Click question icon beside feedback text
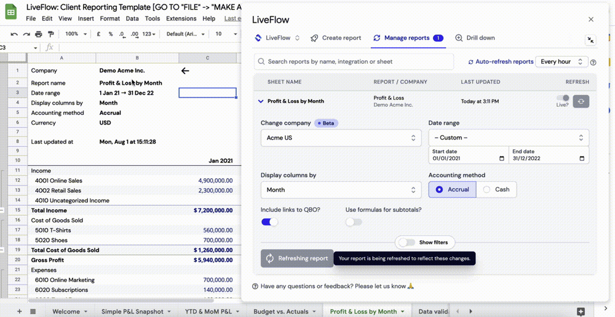 (x=255, y=286)
